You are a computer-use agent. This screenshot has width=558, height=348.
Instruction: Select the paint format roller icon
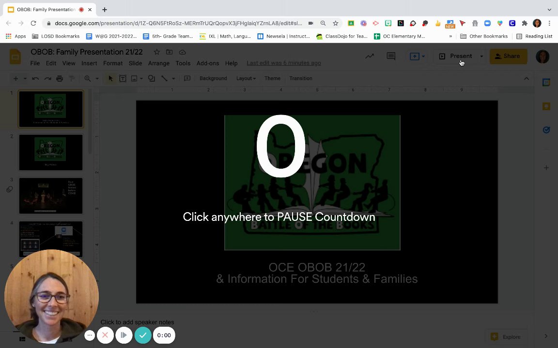pyautogui.click(x=72, y=78)
